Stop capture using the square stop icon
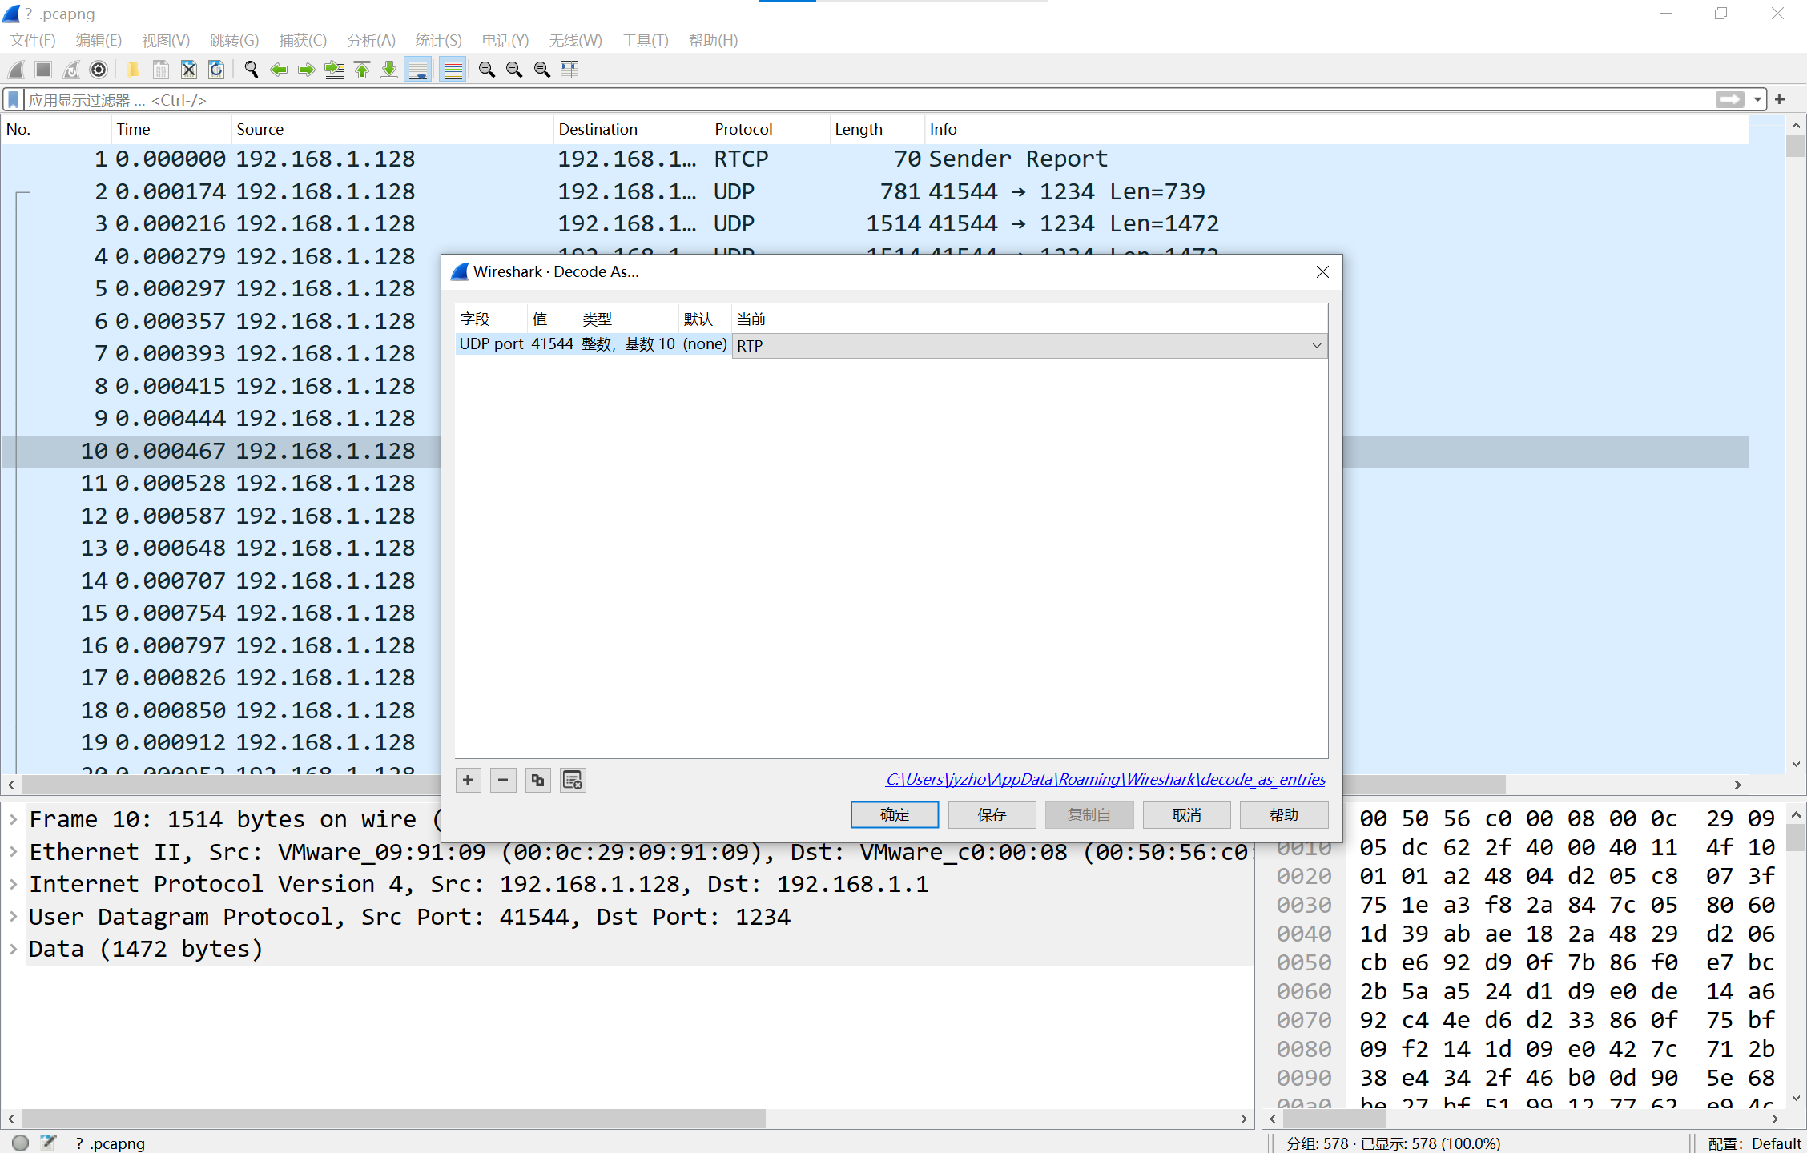1807x1153 pixels. coord(43,70)
